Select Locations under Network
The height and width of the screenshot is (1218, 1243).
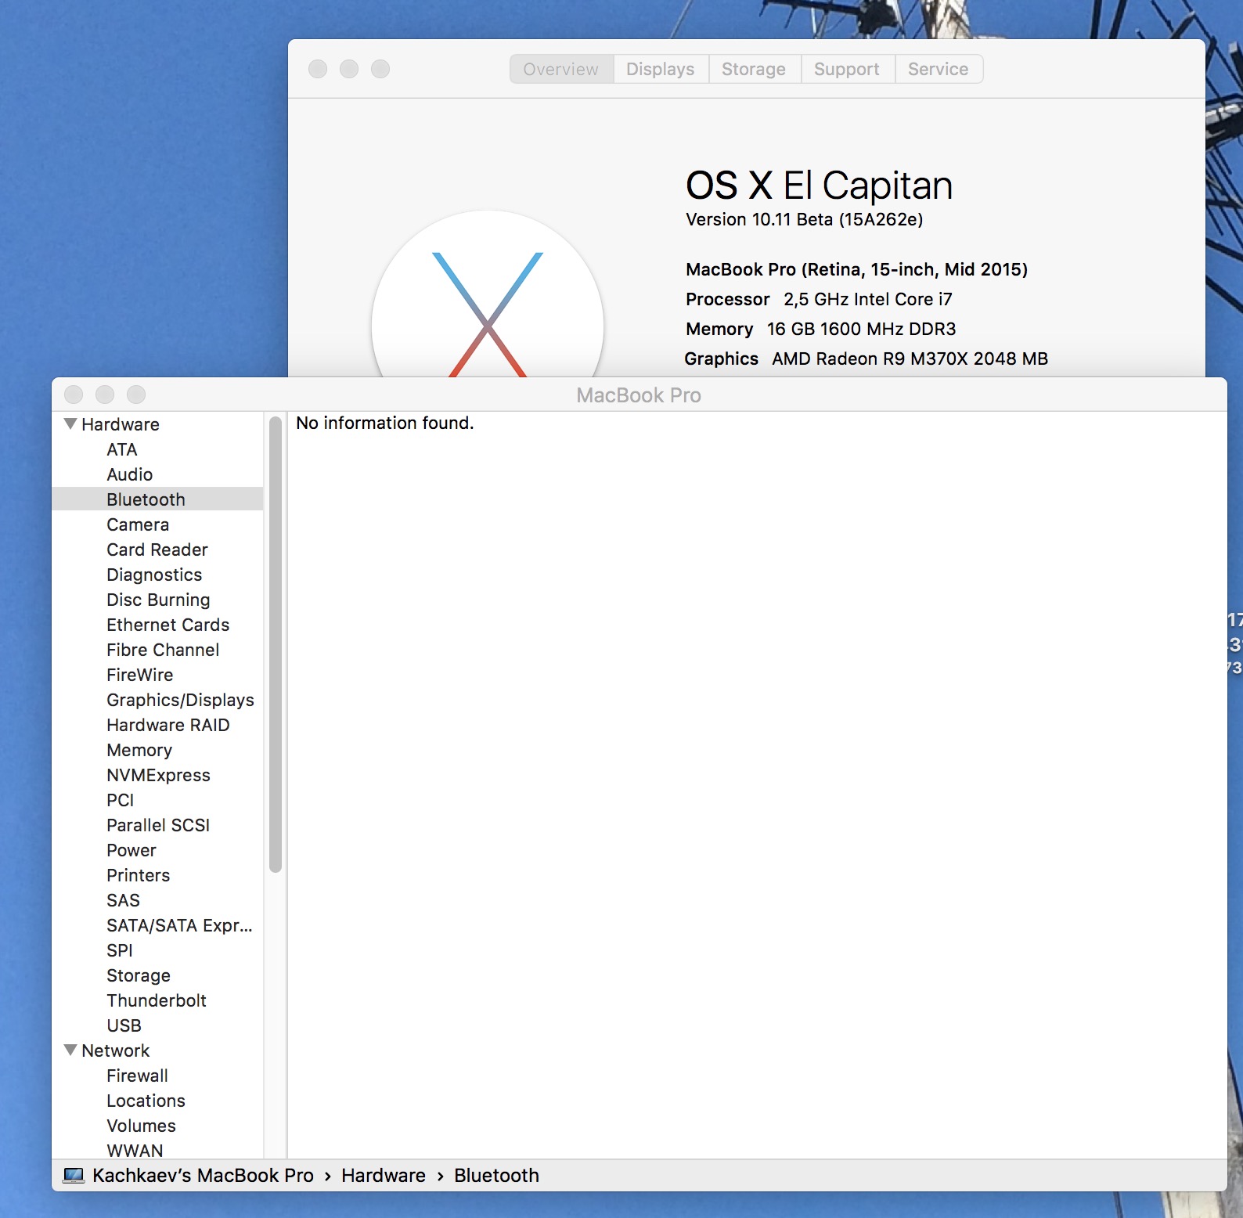[x=146, y=1101]
